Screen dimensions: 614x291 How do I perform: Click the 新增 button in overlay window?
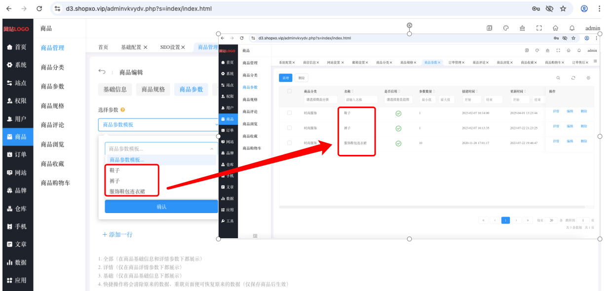[x=285, y=78]
